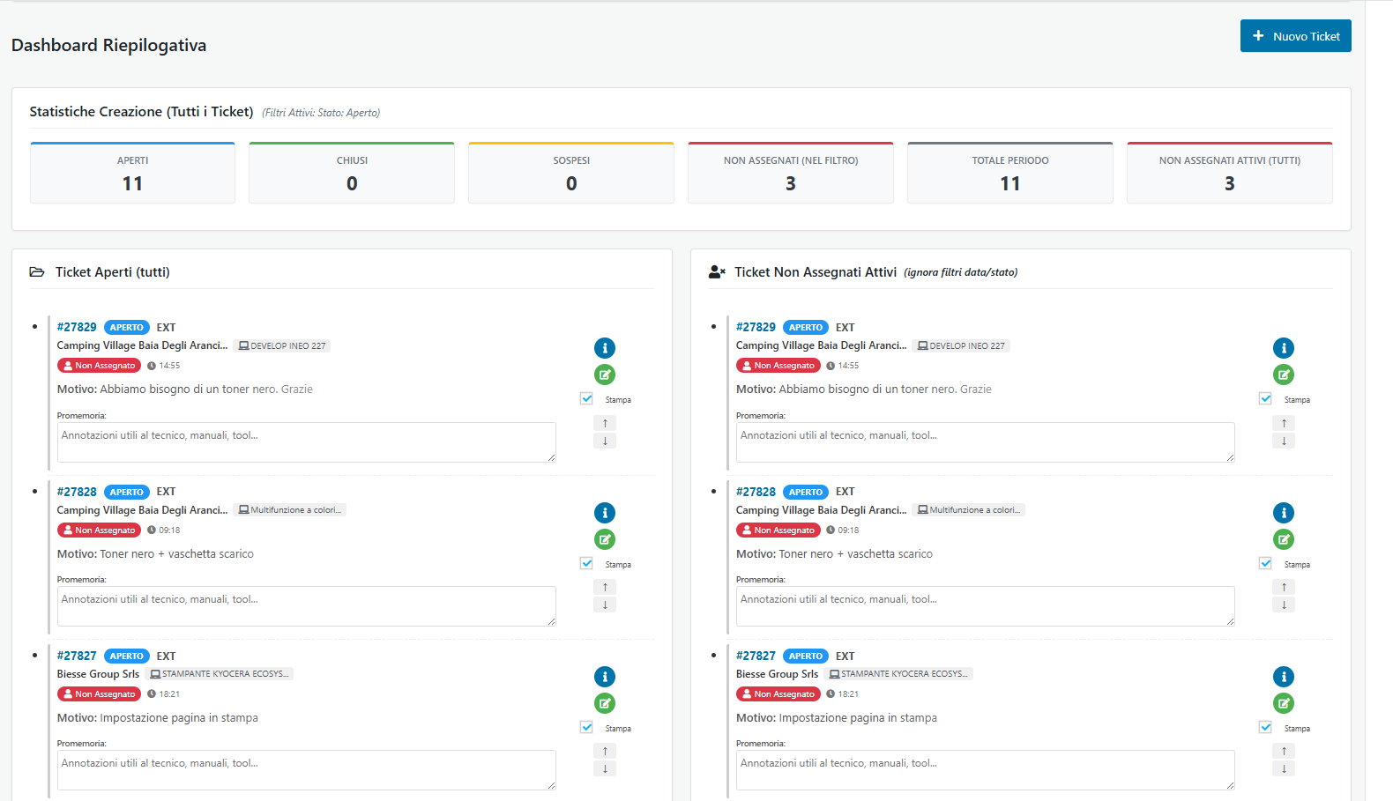Viewport: 1393px width, 801px height.
Task: Toggle Stampa for #27827 in left list
Action: click(586, 727)
